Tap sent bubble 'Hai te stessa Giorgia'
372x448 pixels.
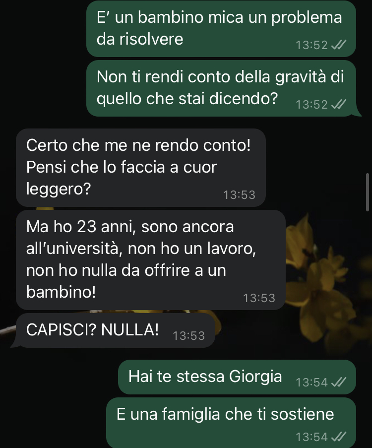coord(237,377)
